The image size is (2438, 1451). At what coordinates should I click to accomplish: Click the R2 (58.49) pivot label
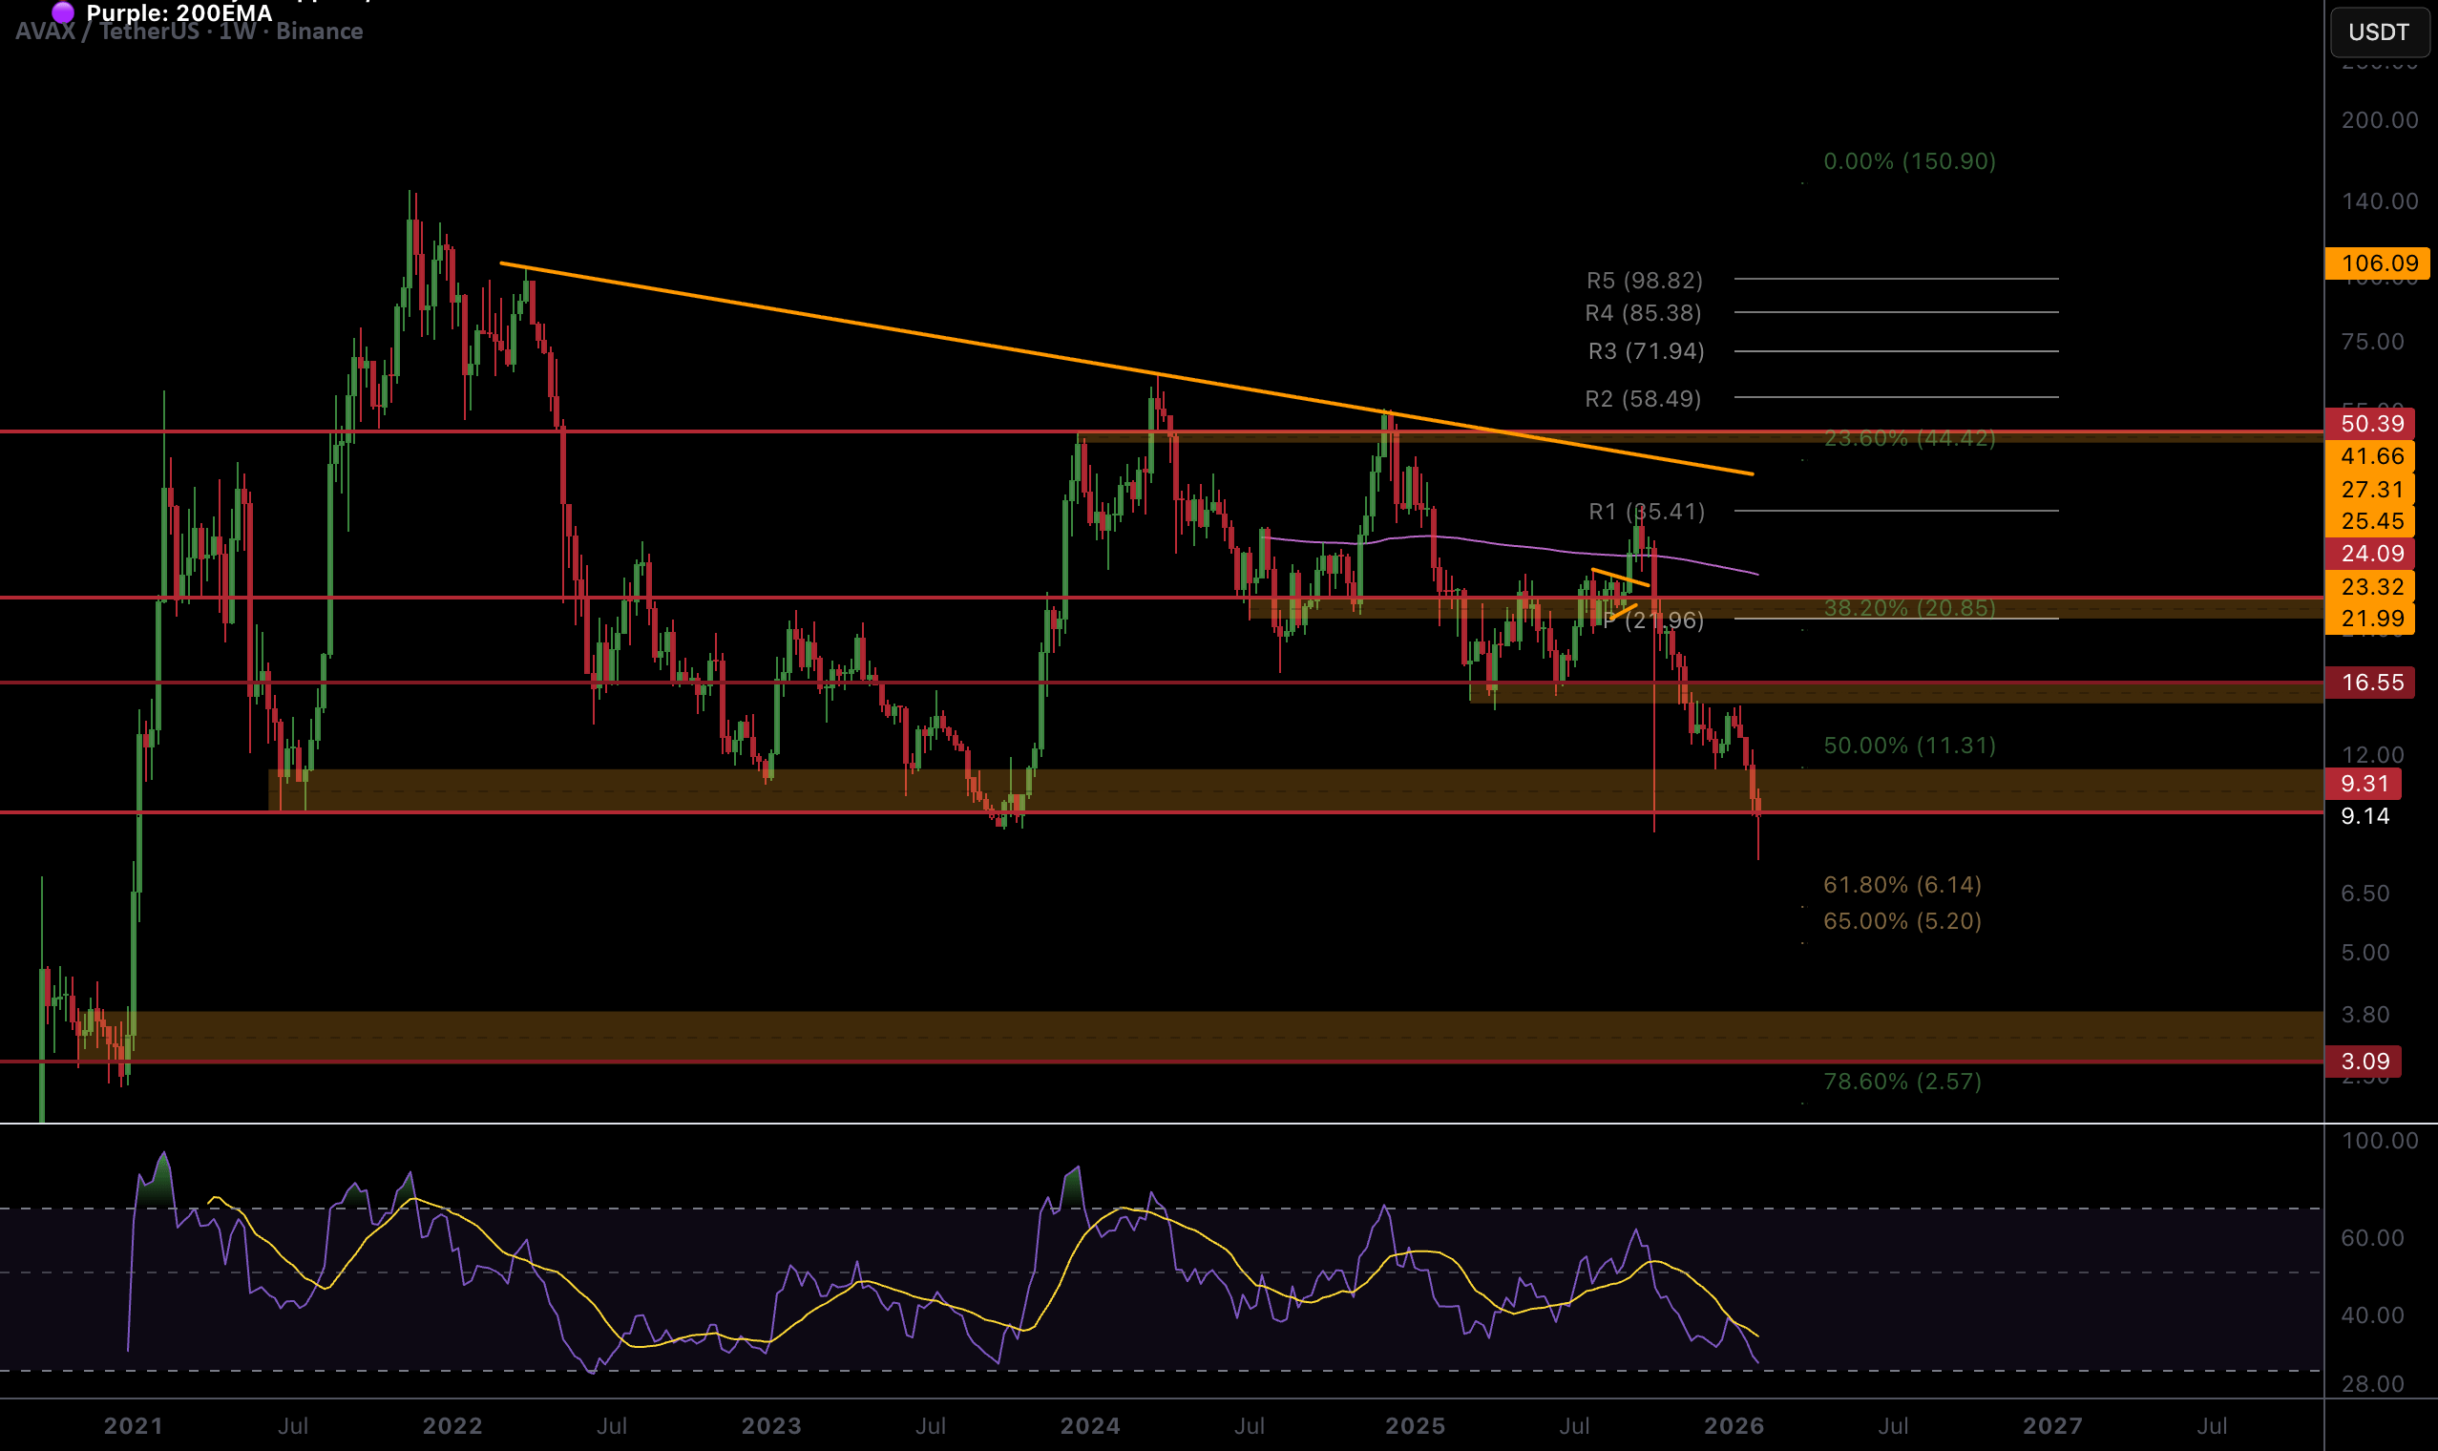tap(1643, 399)
